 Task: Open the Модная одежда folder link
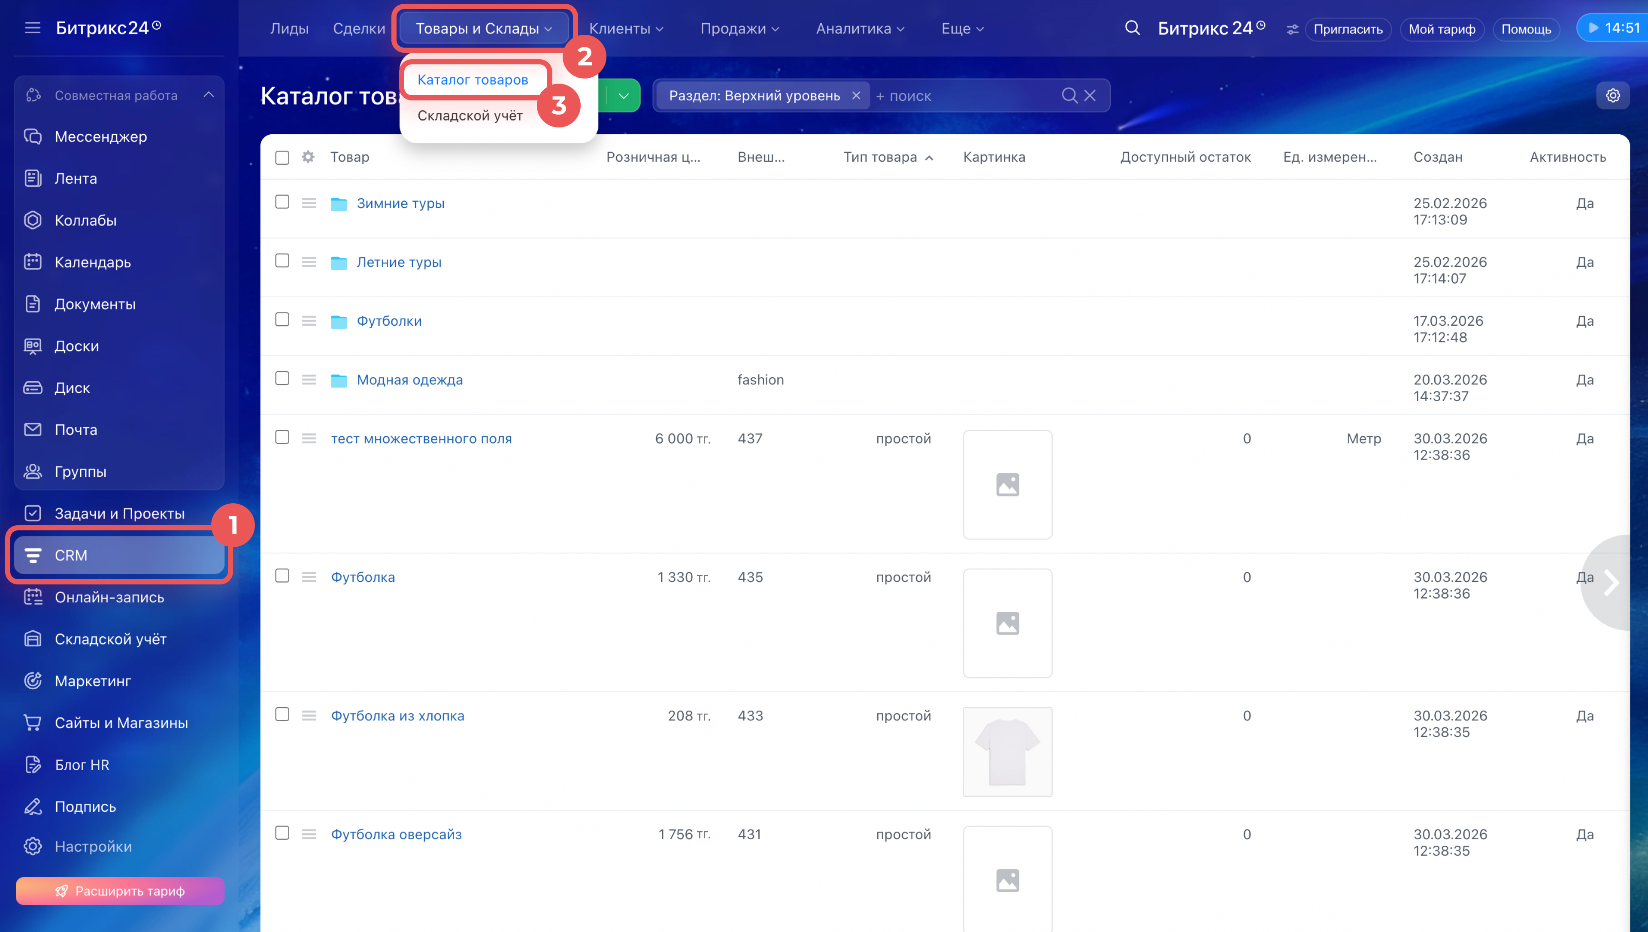click(x=409, y=380)
